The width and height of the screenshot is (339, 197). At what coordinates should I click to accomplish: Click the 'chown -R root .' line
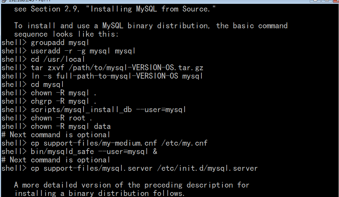pos(47,118)
